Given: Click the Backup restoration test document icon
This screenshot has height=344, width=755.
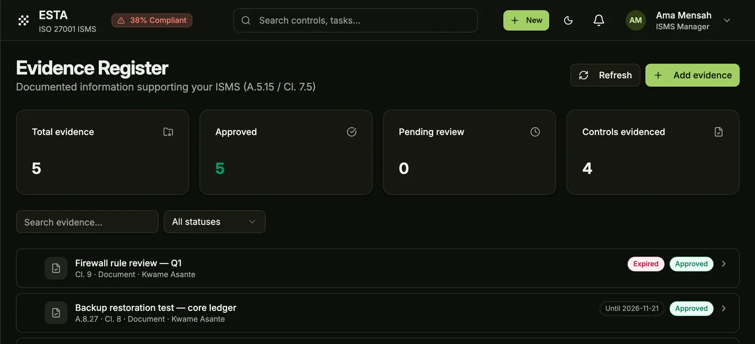Looking at the screenshot, I should [x=56, y=313].
